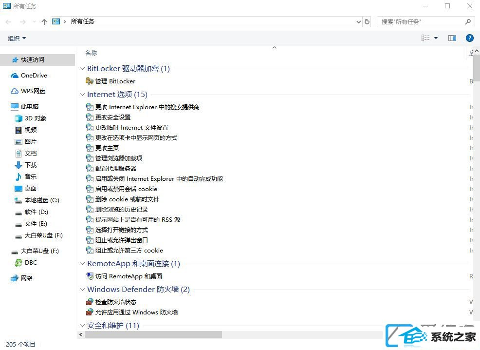Open the 图片 folder icon
480x350 pixels.
coord(18,141)
